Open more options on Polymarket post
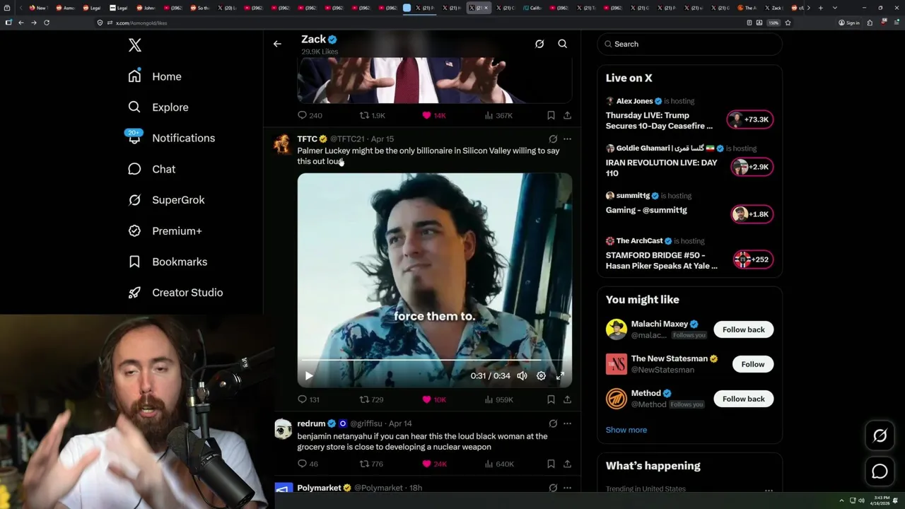 tap(567, 488)
